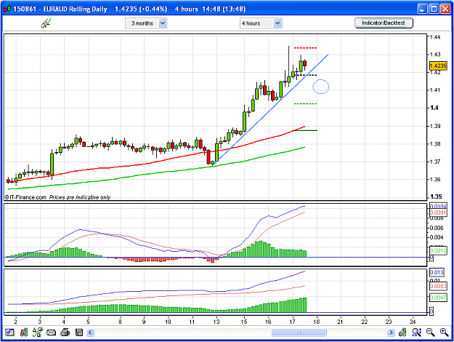Close the EURAUD chart window
Screen dimensions: 454x342
pyautogui.click(x=445, y=9)
